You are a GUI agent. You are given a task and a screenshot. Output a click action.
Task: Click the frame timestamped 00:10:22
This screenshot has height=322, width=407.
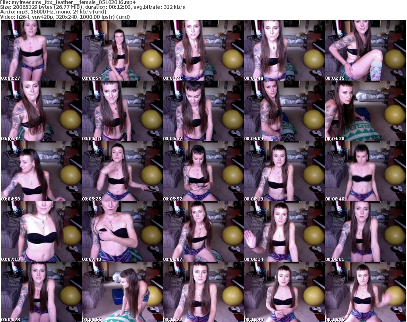point(203,292)
